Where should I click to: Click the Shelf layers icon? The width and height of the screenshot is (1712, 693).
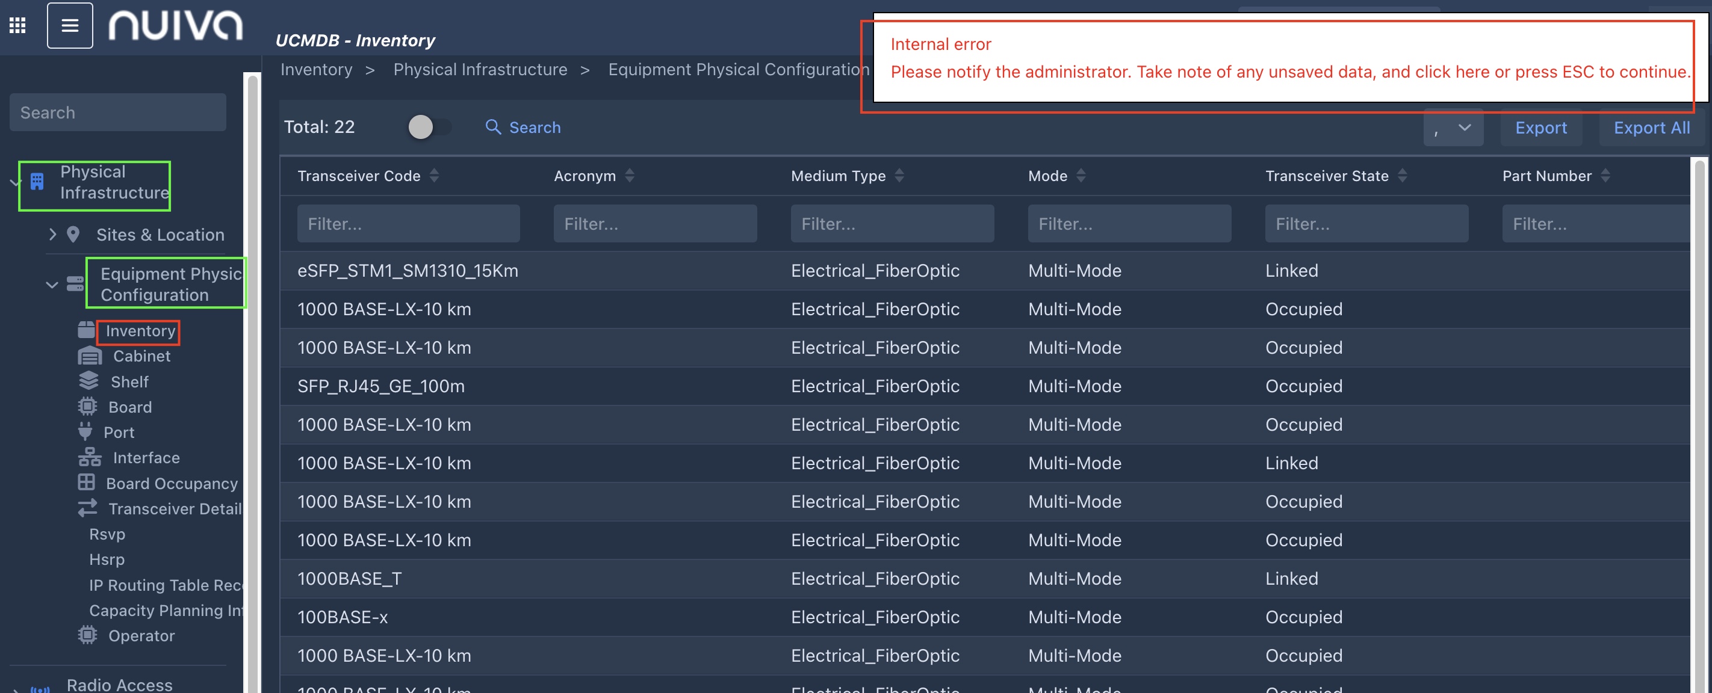(88, 381)
